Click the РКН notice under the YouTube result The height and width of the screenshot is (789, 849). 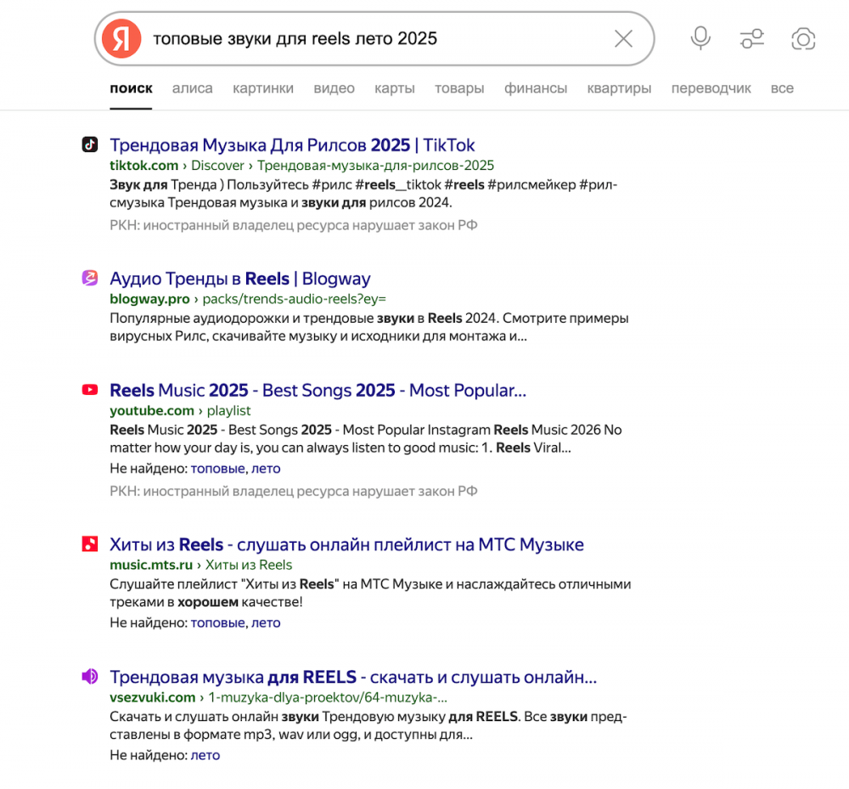click(294, 491)
